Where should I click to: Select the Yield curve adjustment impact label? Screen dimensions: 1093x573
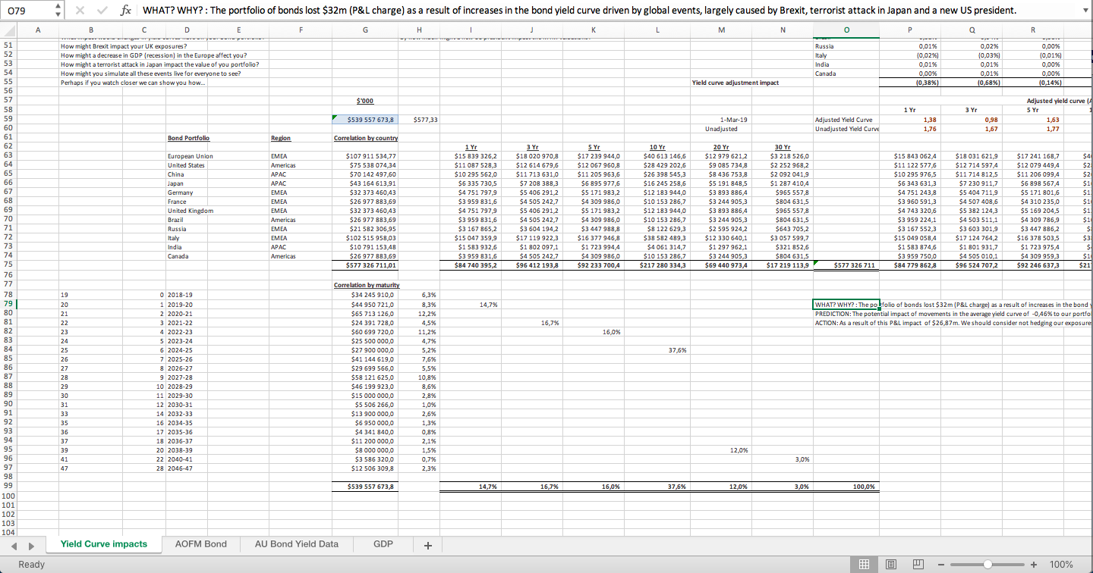click(735, 83)
